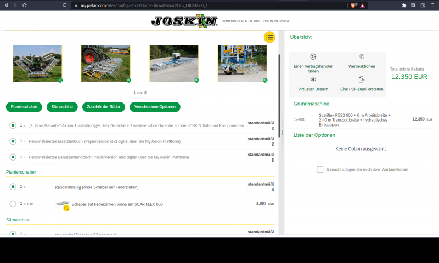The width and height of the screenshot is (439, 263).
Task: Jump to Planierschaber section tab
Action: 24,107
